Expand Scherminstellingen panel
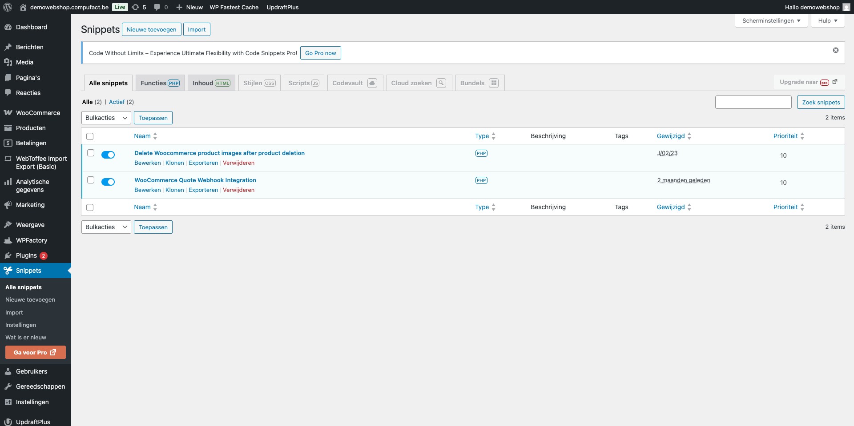Image resolution: width=854 pixels, height=426 pixels. (x=771, y=21)
